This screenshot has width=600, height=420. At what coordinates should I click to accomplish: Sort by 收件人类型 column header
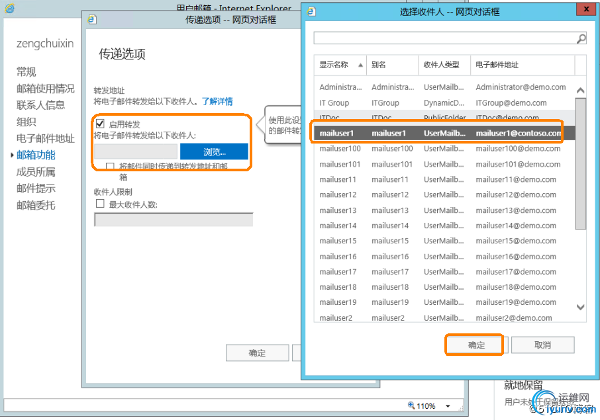pyautogui.click(x=444, y=65)
